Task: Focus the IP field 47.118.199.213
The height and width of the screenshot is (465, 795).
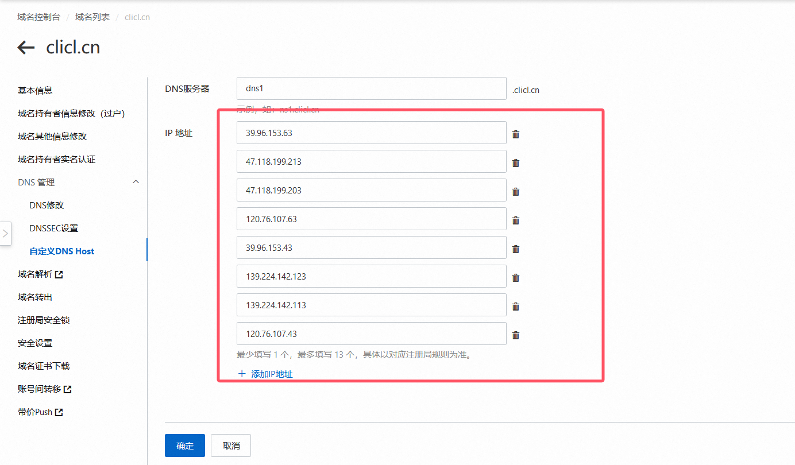Action: click(372, 161)
